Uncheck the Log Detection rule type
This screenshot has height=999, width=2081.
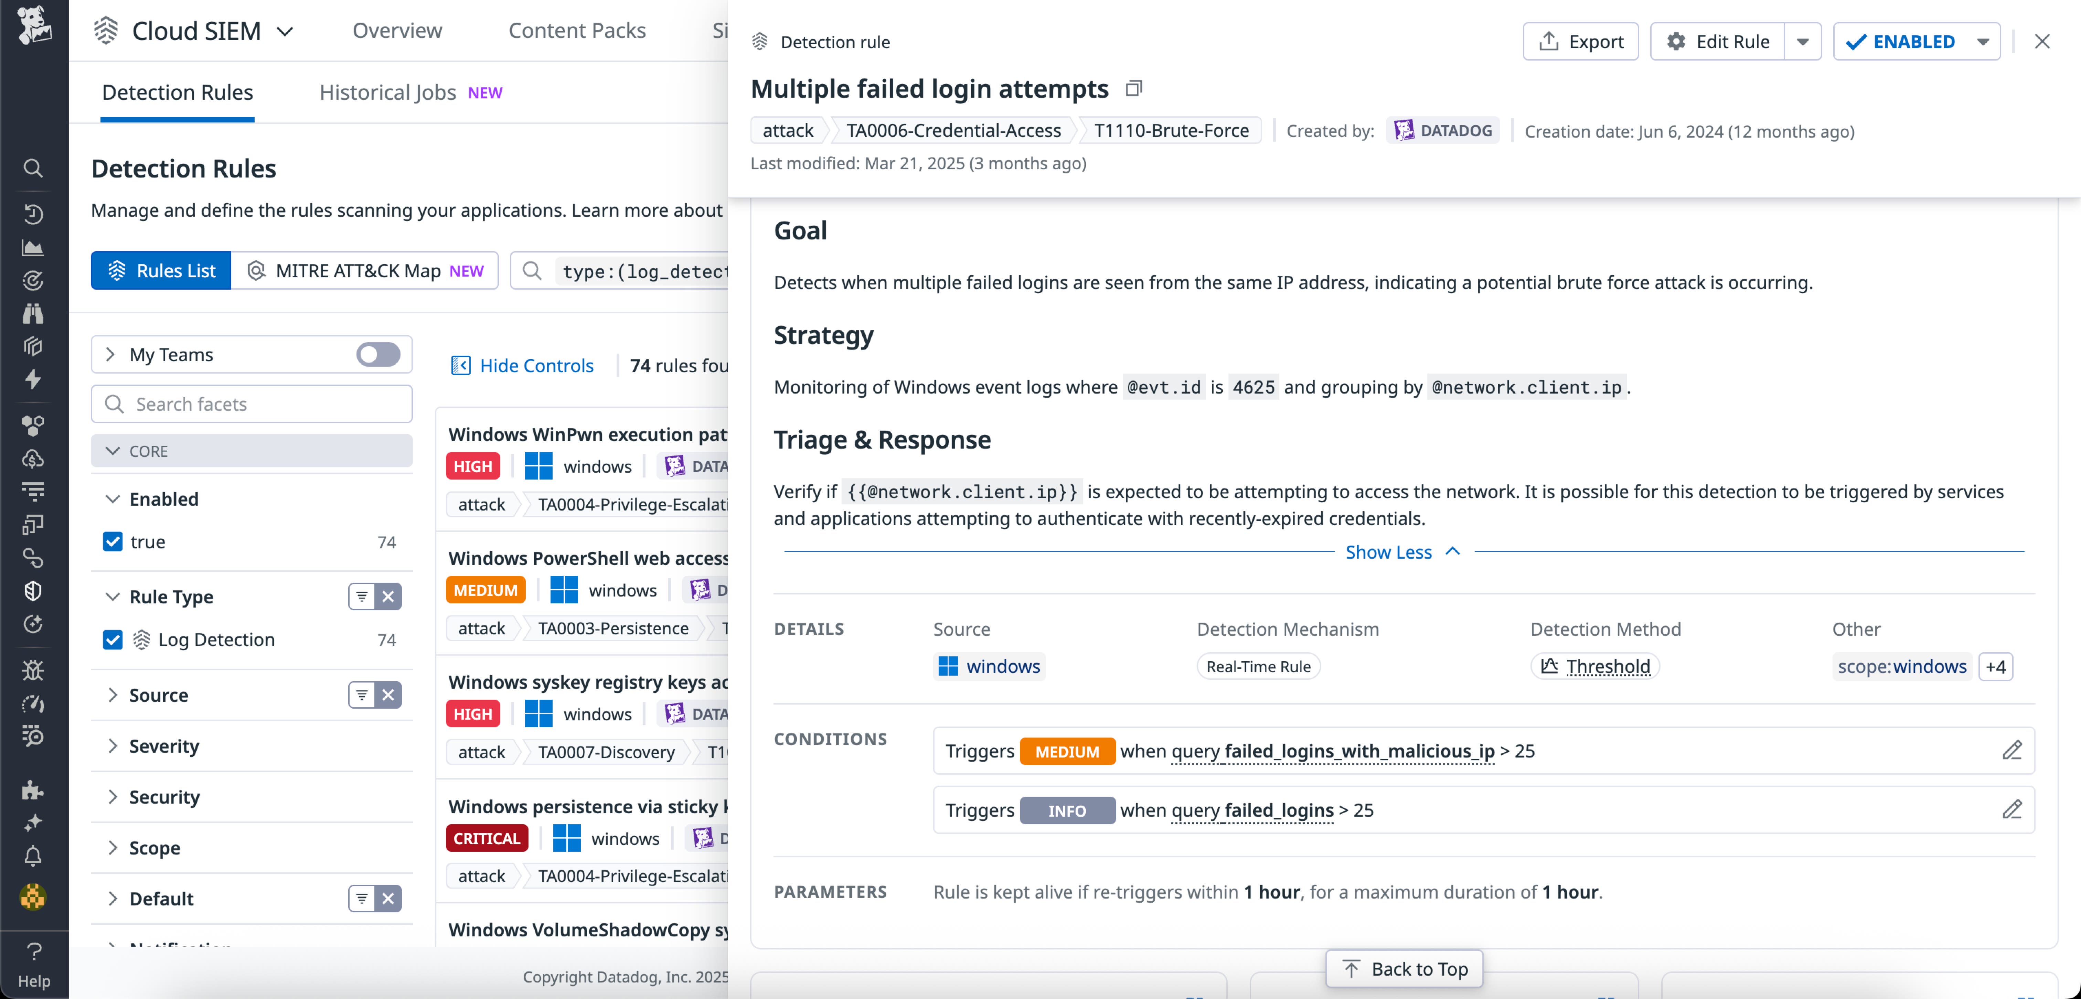tap(112, 639)
